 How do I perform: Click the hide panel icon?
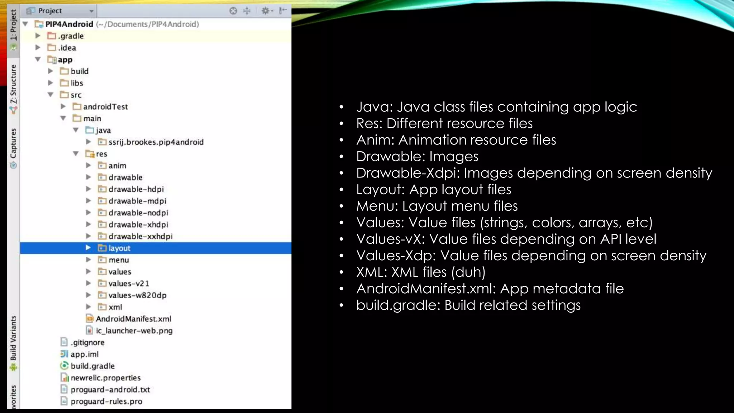283,11
